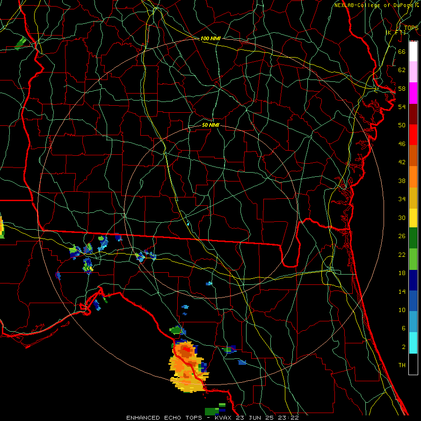Click legend value "62"
Image resolution: width=421 pixels, height=421 pixels.
402,70
